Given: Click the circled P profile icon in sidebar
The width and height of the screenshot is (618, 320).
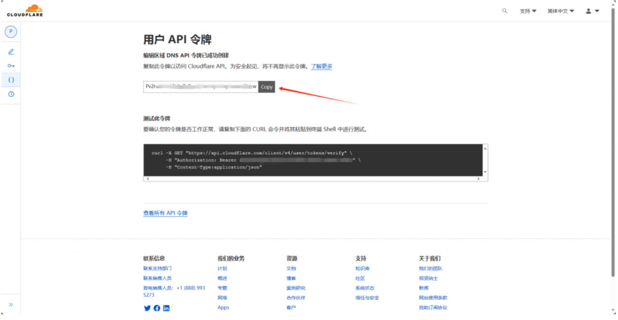Looking at the screenshot, I should coord(11,32).
